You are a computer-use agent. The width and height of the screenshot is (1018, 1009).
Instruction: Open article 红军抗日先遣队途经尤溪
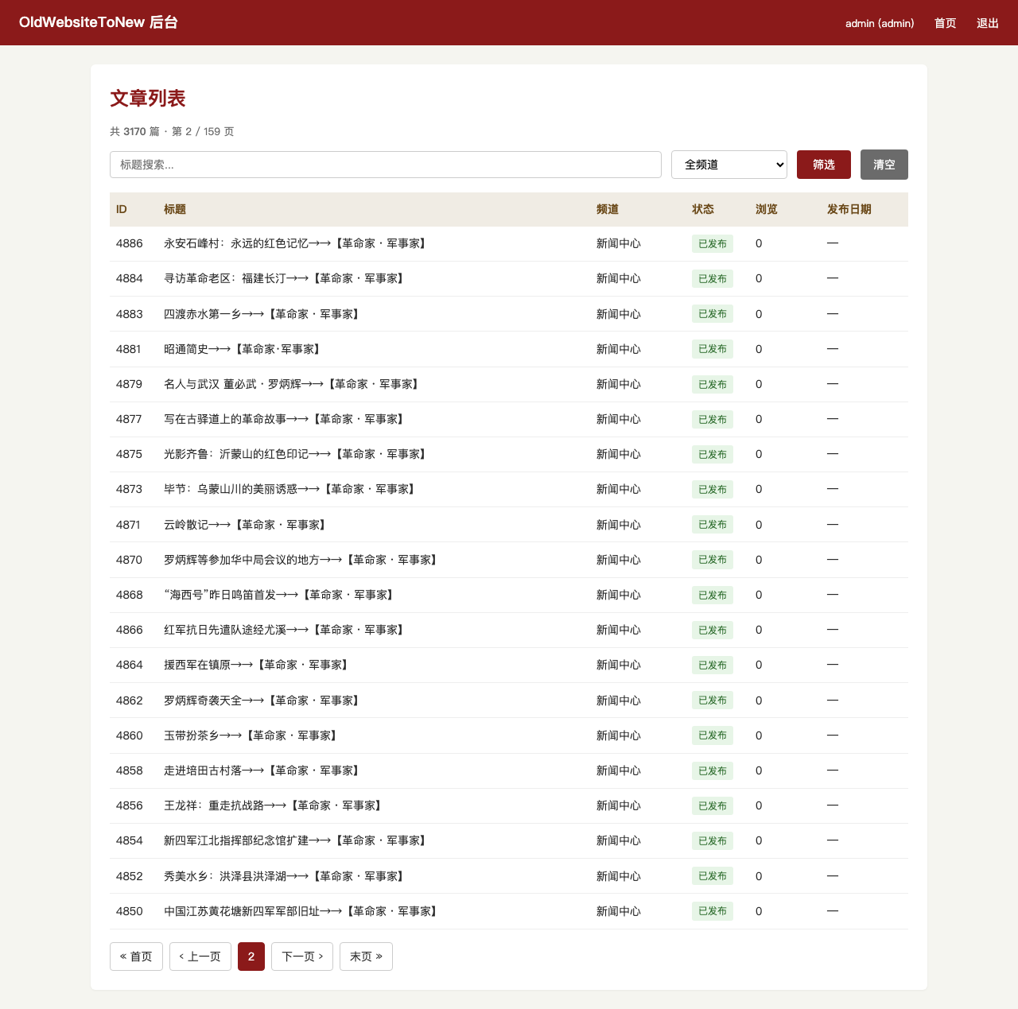[286, 630]
